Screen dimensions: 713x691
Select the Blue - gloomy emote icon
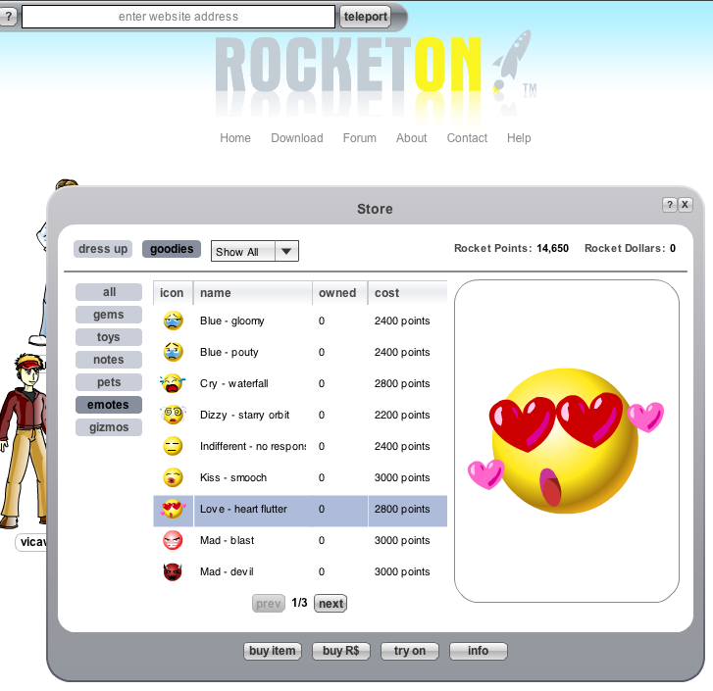[173, 321]
